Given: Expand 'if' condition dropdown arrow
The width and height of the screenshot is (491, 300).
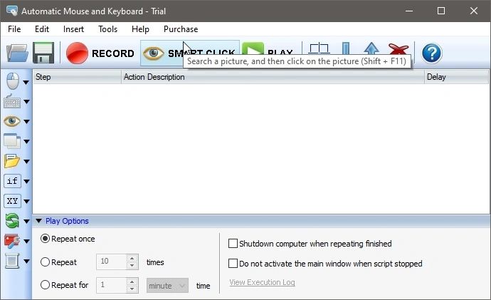Looking at the screenshot, I should click(x=26, y=182).
